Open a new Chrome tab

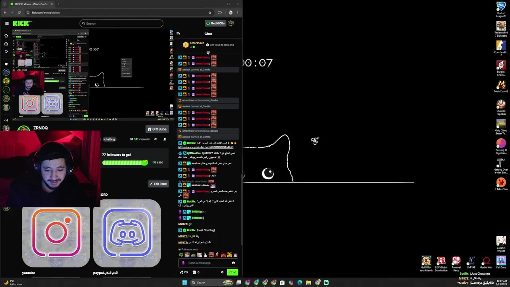(59, 4)
